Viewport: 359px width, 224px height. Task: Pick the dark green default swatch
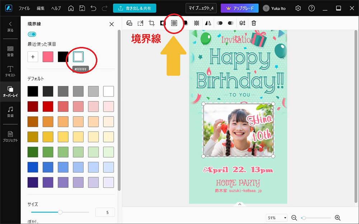pos(33,152)
